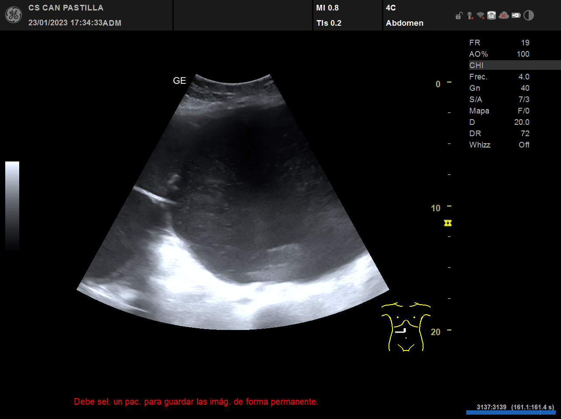This screenshot has width=561, height=419.
Task: Click the GE logo in the title bar
Action: pyautogui.click(x=13, y=15)
